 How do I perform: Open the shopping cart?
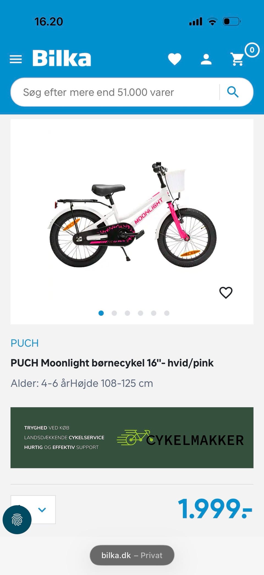coord(237,59)
